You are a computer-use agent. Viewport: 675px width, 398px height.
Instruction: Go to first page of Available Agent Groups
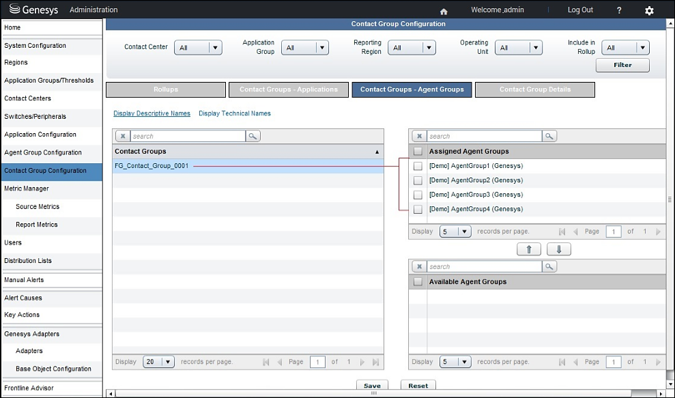pos(562,363)
